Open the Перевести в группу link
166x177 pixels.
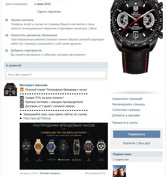click(x=125, y=123)
